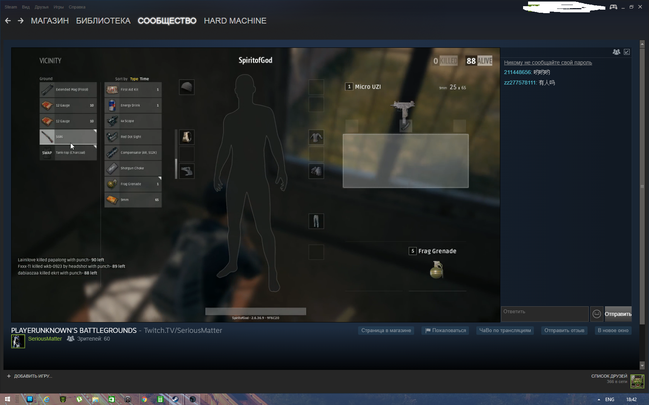Click the PUBG broadcast video area

pyautogui.click(x=256, y=185)
